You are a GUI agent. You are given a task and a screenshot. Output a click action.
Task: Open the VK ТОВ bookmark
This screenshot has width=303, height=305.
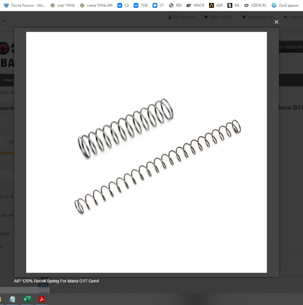(x=141, y=5)
